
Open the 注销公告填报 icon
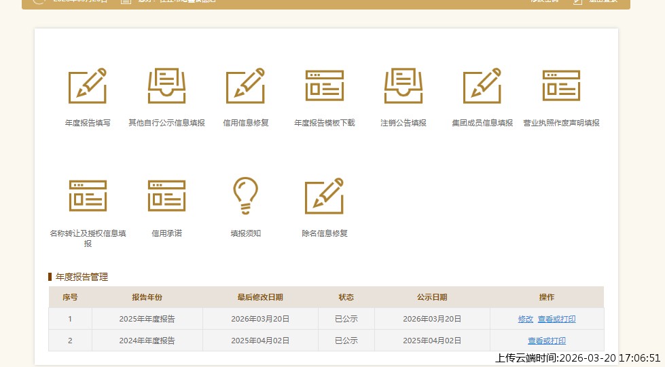[x=403, y=85]
